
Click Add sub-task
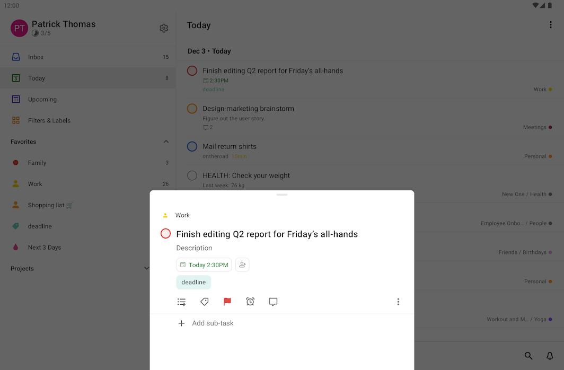213,323
